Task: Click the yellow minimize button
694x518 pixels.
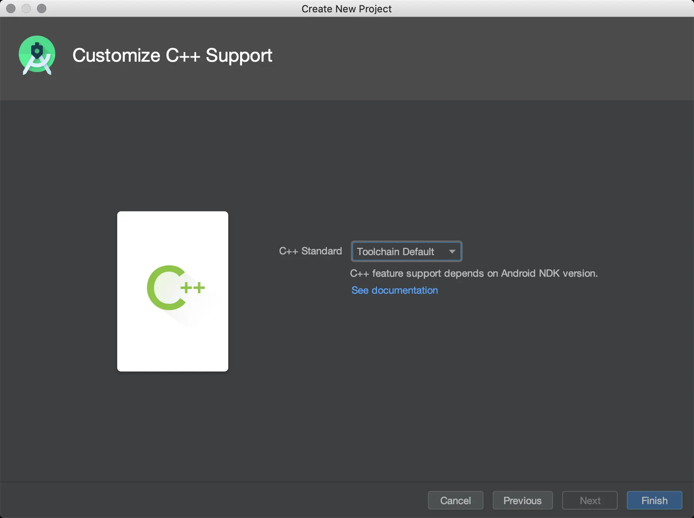Action: click(26, 8)
